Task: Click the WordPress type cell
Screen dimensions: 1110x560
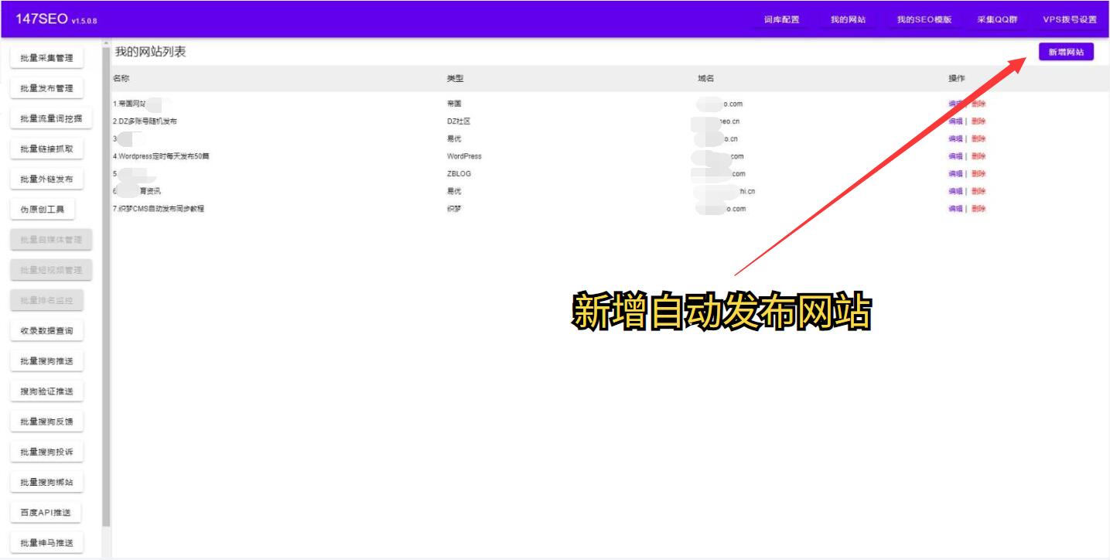Action: (x=464, y=156)
